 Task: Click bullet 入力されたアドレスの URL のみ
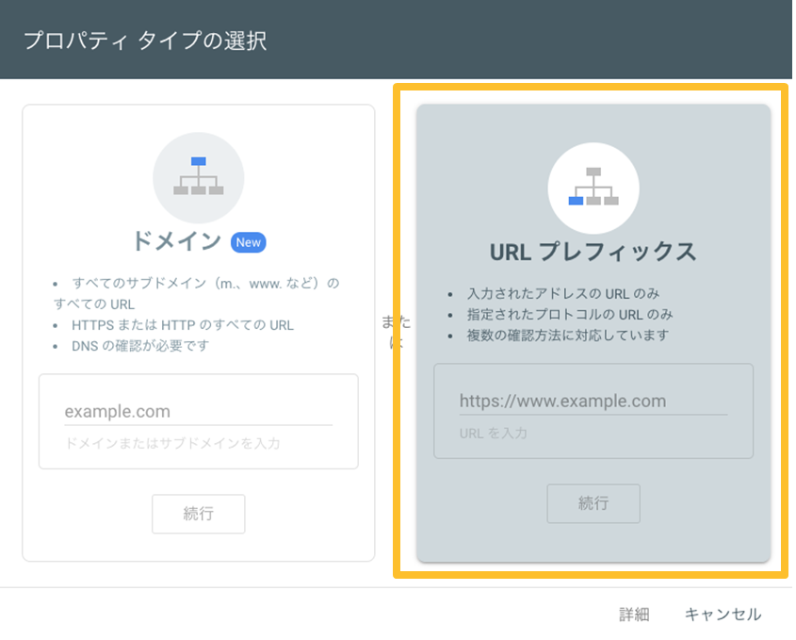click(x=563, y=293)
